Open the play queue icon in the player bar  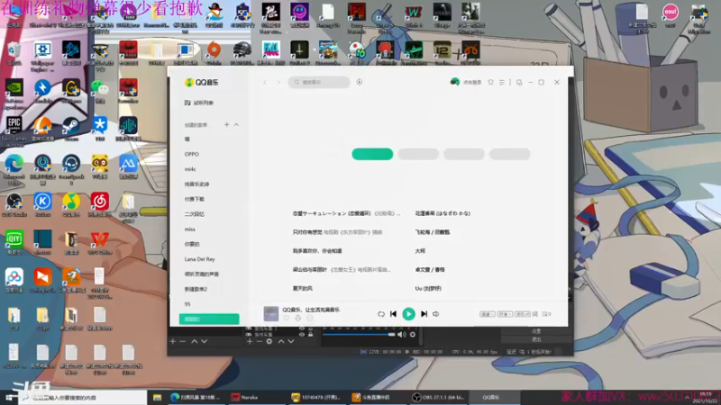click(x=546, y=314)
